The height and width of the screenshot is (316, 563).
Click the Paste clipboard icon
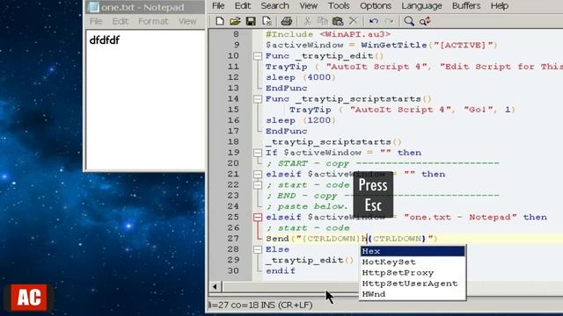coord(338,21)
